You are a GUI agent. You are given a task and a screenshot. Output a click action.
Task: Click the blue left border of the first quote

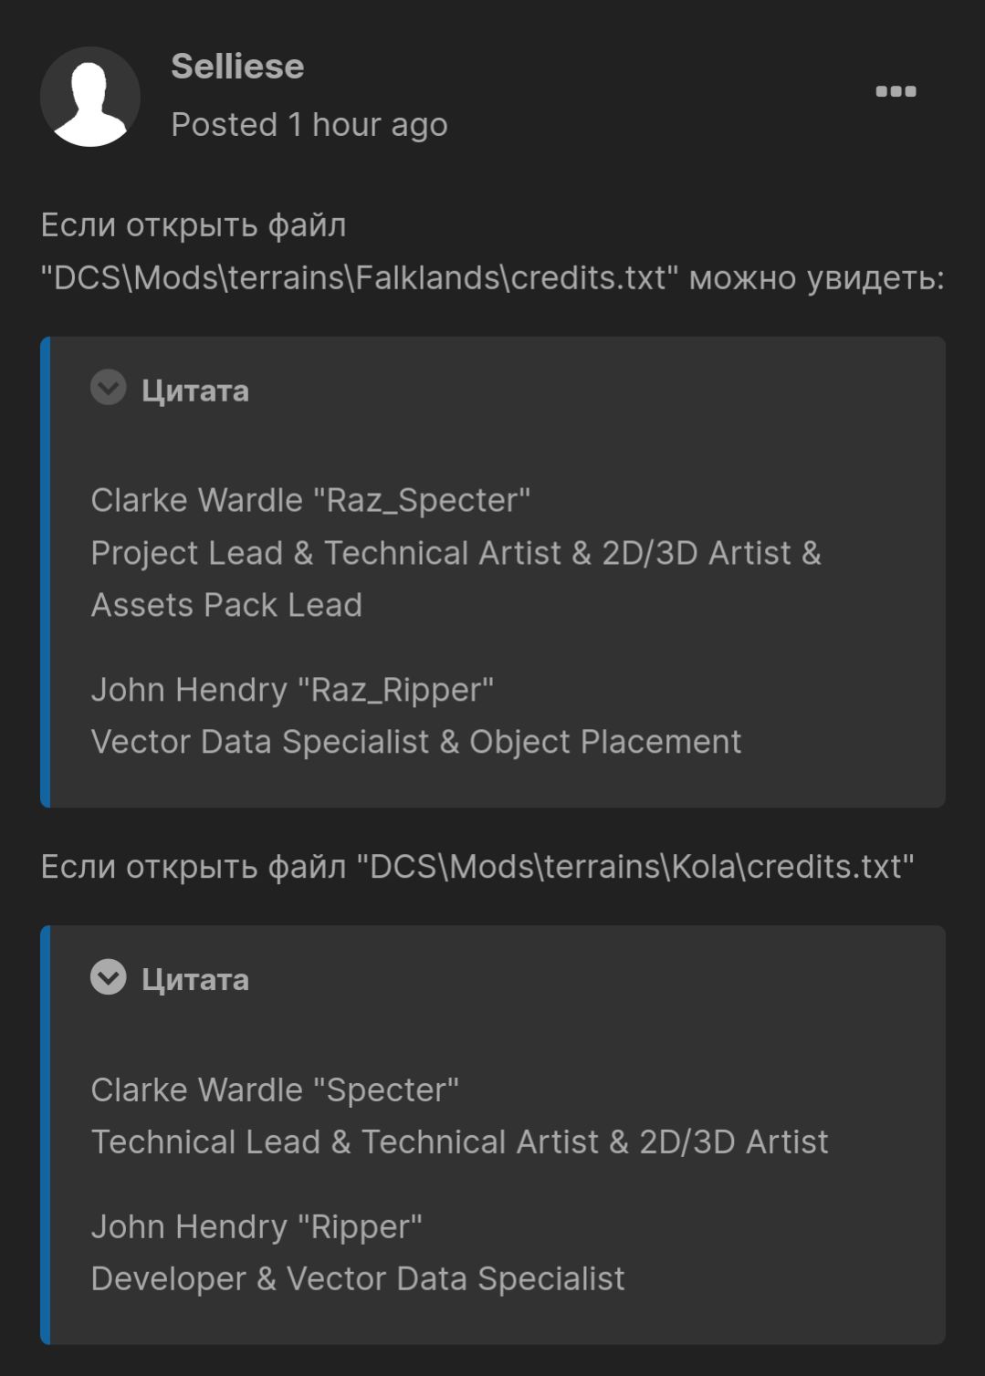coord(46,572)
